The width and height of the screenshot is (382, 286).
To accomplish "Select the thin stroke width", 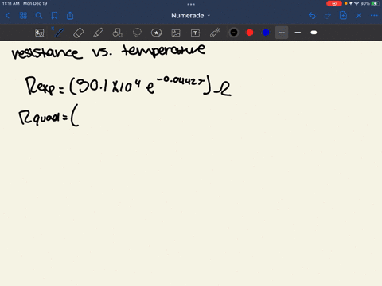I will pos(282,33).
